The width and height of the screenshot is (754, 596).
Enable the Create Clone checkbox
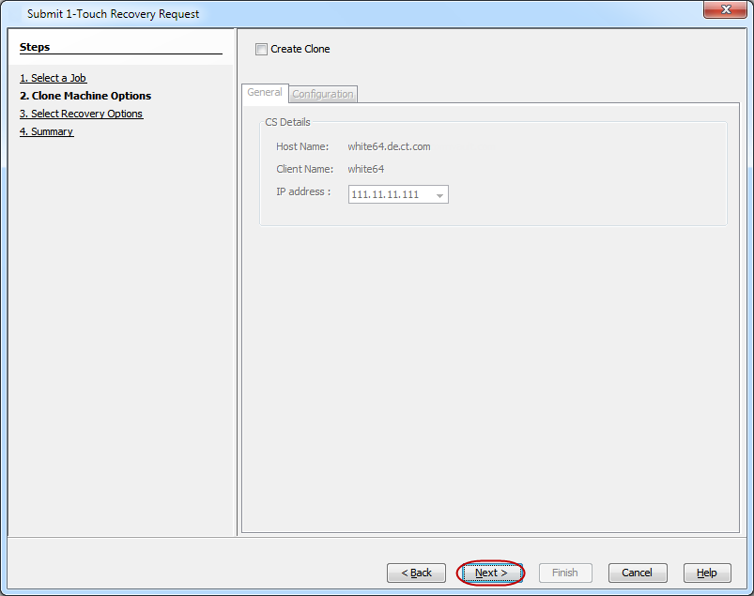click(261, 50)
